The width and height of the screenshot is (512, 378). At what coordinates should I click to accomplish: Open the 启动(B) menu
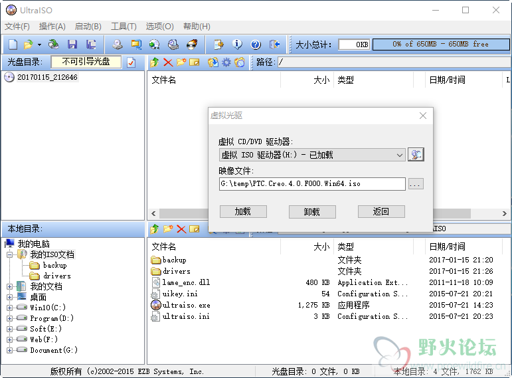(x=88, y=27)
